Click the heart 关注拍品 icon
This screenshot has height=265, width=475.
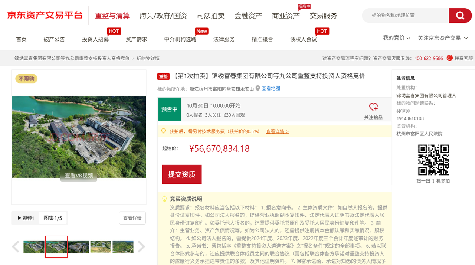pos(373,107)
